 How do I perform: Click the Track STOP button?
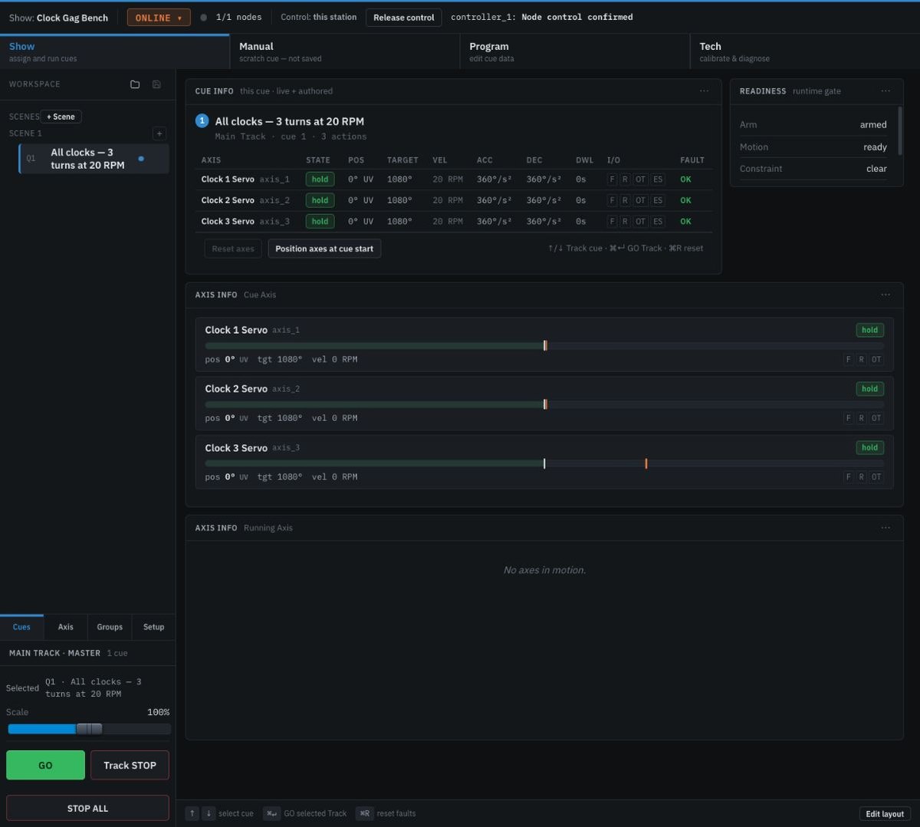(130, 765)
